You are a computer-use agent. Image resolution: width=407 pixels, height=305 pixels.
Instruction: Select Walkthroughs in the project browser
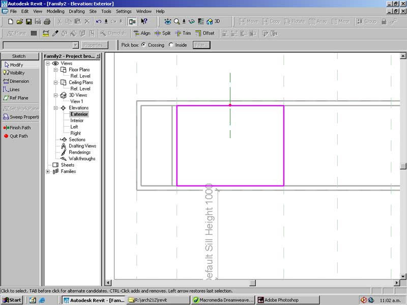(82, 159)
